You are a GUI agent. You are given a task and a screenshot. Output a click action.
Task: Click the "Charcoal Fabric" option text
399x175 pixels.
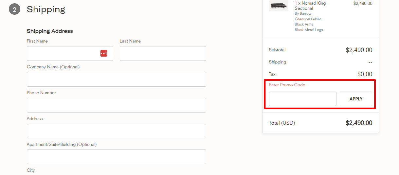coord(308,19)
